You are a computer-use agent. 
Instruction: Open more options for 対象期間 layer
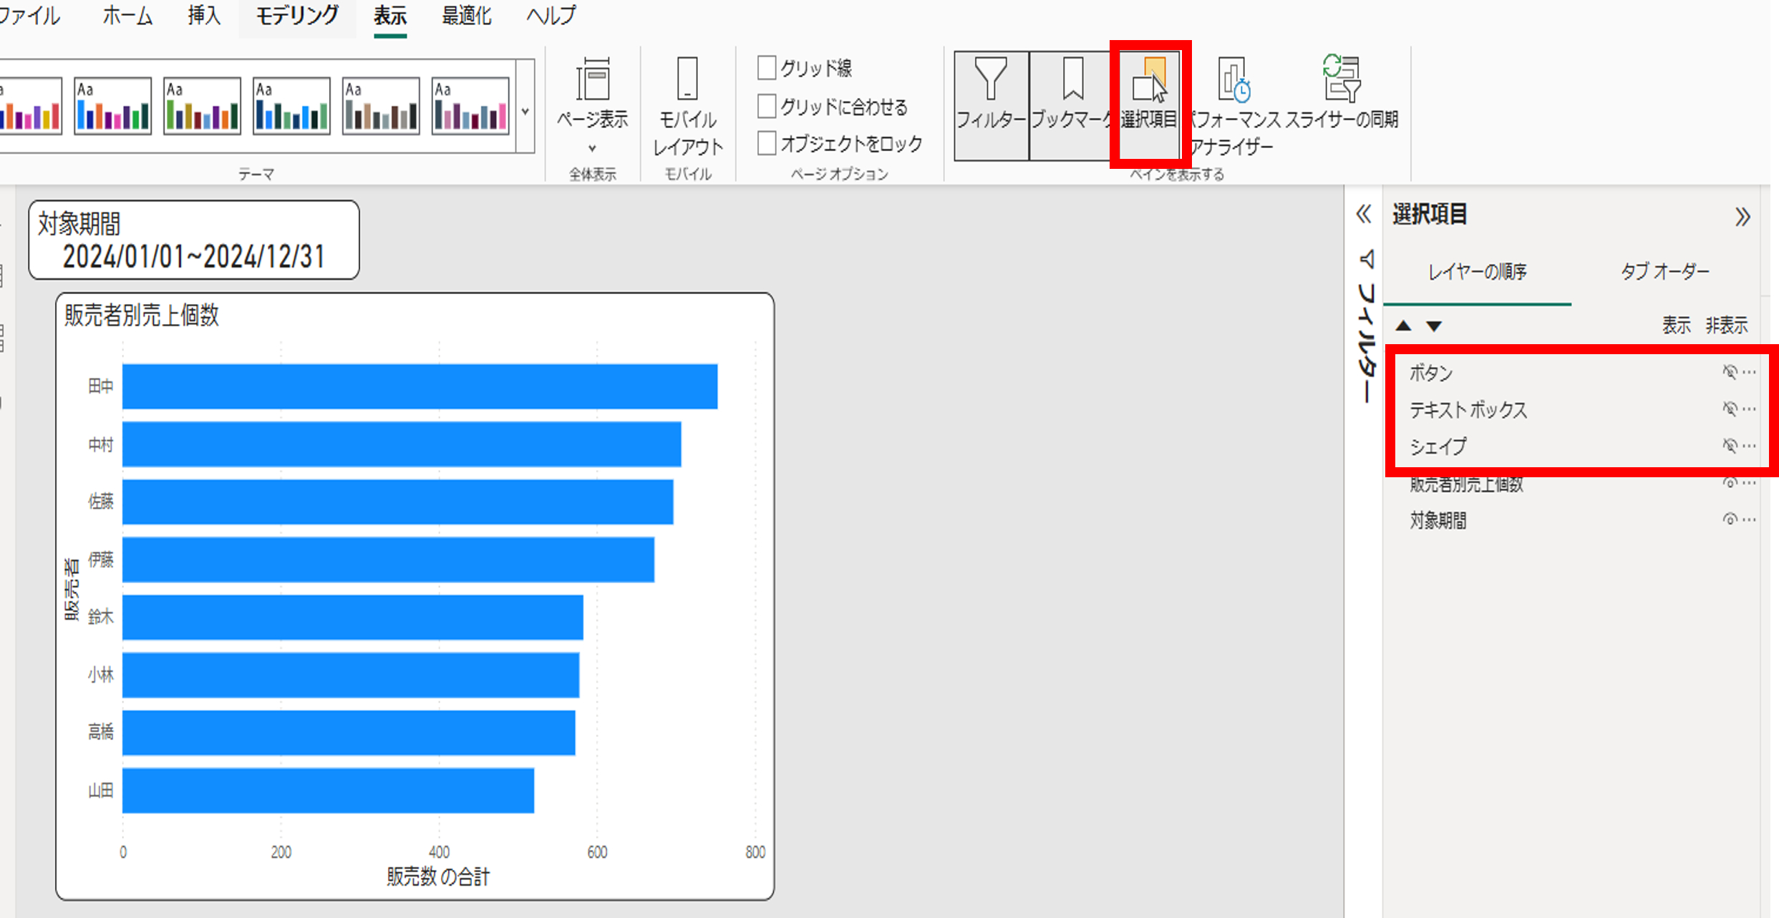[x=1750, y=519]
